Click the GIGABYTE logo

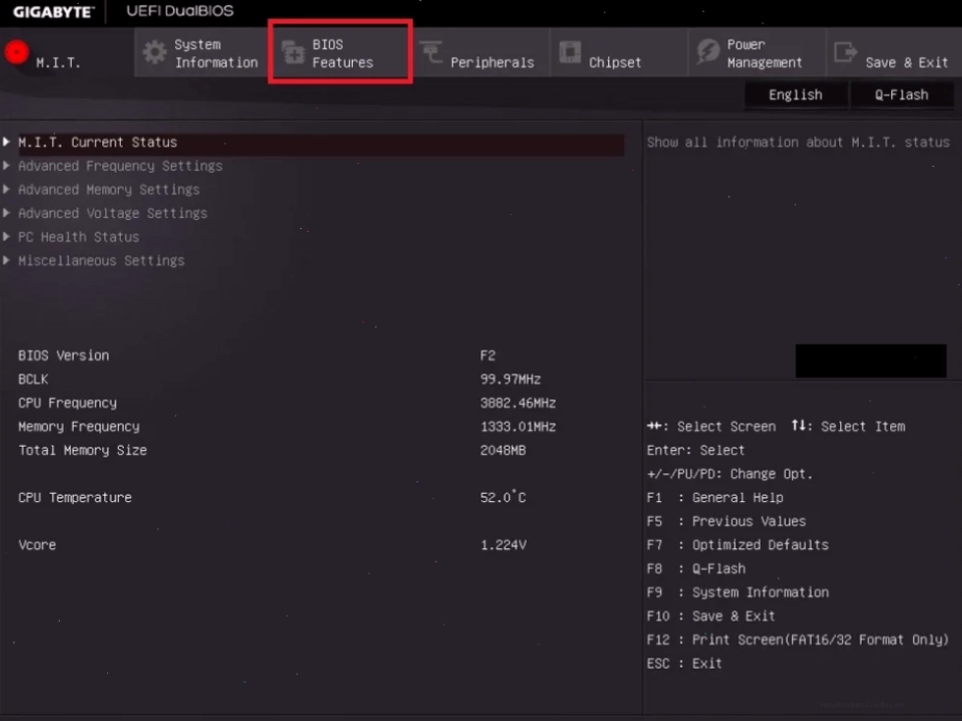(x=53, y=12)
